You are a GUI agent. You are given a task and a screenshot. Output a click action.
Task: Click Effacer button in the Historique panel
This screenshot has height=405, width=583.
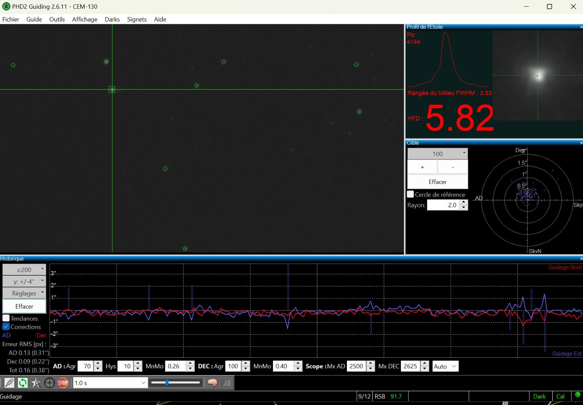(24, 306)
